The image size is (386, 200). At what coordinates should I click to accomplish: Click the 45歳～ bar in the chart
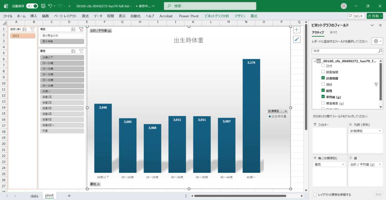(251, 116)
